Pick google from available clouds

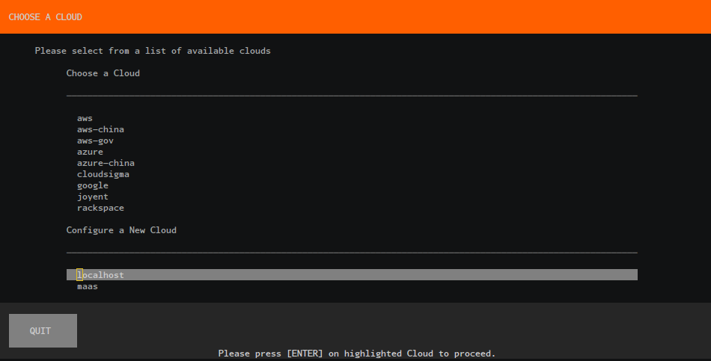point(92,185)
